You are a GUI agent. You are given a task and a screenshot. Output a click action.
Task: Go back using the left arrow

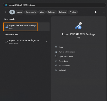pyautogui.click(x=6, y=12)
